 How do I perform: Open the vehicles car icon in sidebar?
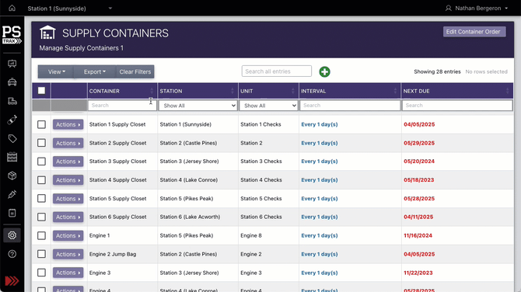[12, 82]
